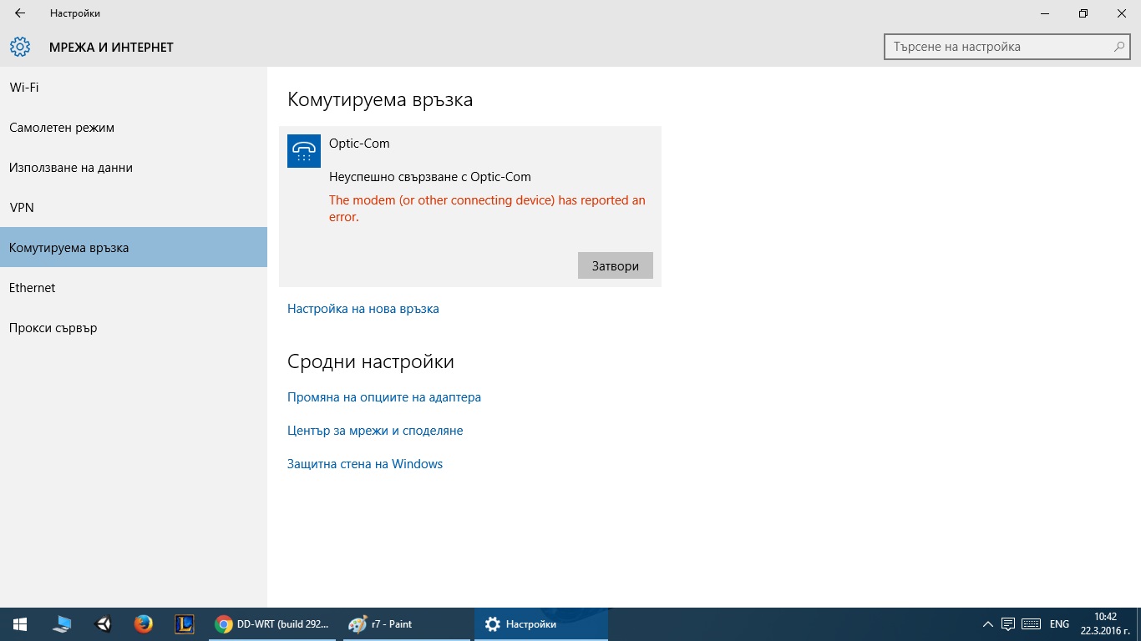This screenshot has height=641, width=1141.
Task: Show hidden system tray icons
Action: 987,624
